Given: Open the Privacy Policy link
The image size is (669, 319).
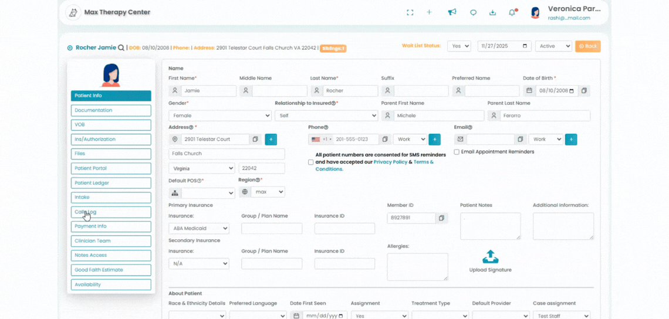Looking at the screenshot, I should [390, 162].
